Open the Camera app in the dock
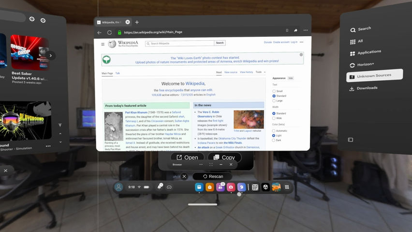The height and width of the screenshot is (232, 412). point(231,187)
